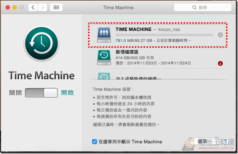Click the search field in the title bar
The height and width of the screenshot is (154, 238).
[x=203, y=7]
